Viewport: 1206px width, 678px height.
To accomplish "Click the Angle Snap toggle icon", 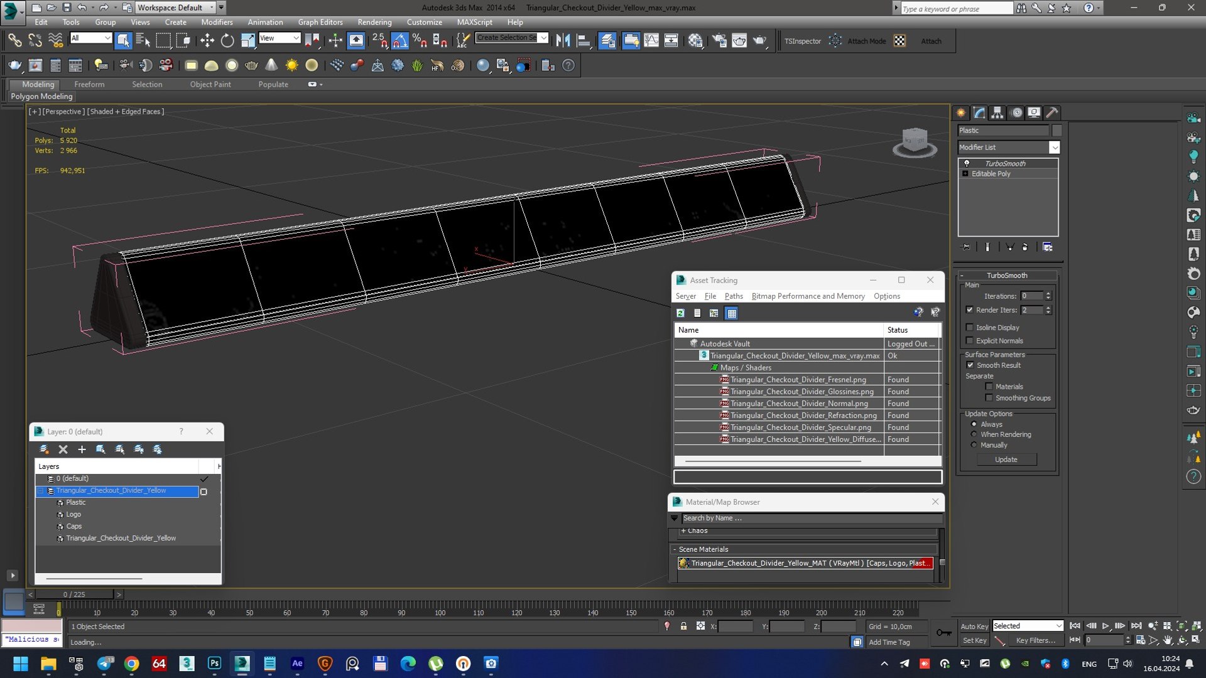I will pos(399,41).
